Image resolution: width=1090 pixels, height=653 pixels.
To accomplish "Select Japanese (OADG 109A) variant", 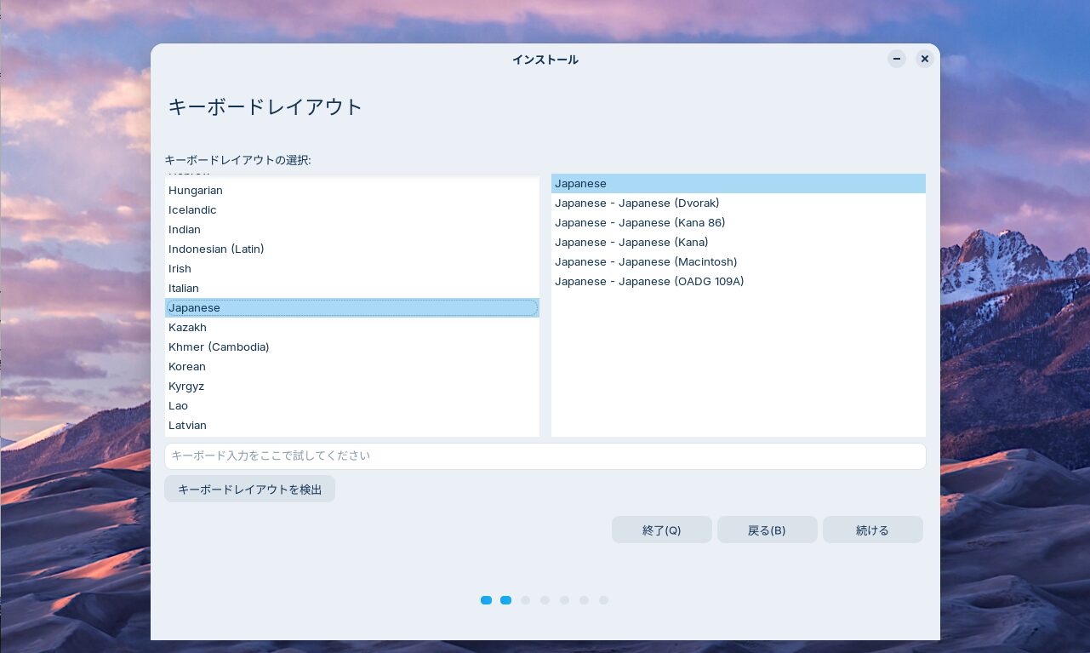I will coord(649,282).
